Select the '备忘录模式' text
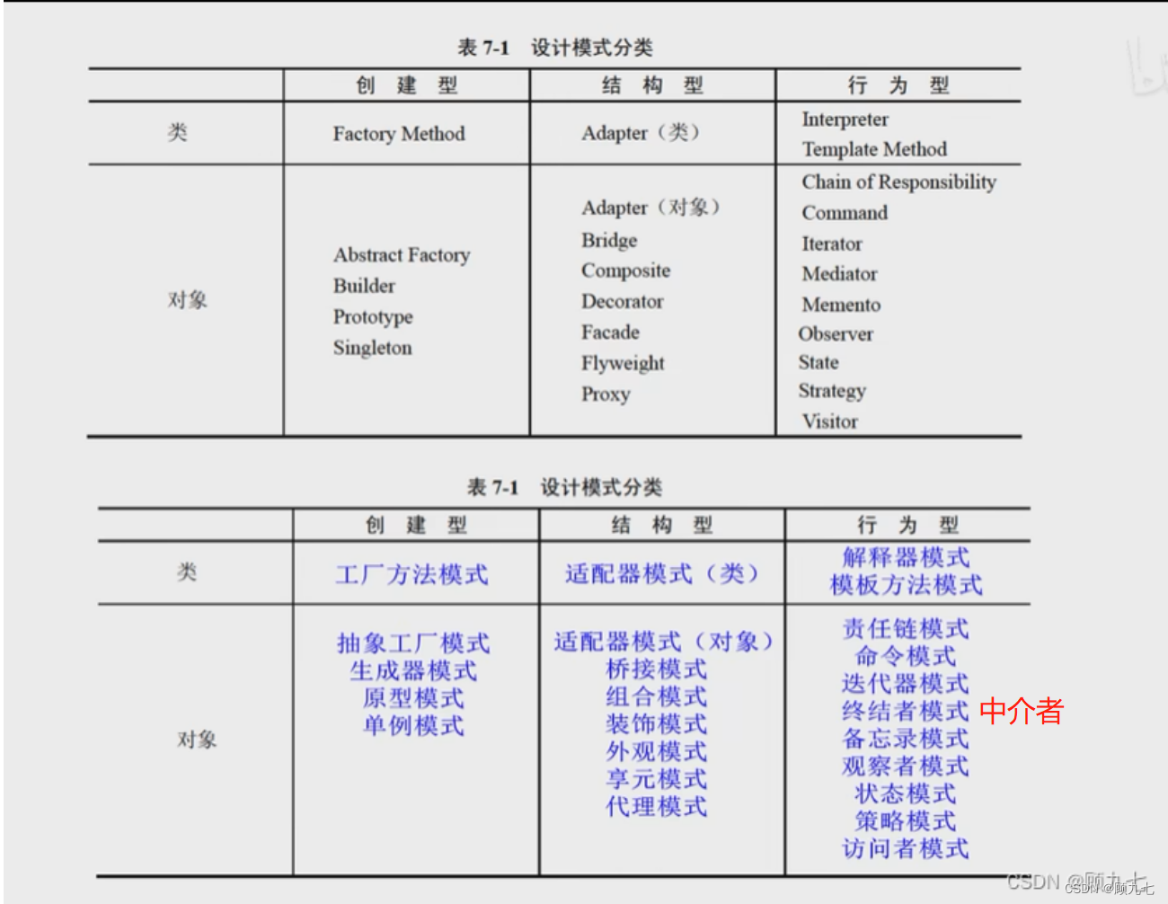This screenshot has width=1168, height=904. pyautogui.click(x=907, y=739)
